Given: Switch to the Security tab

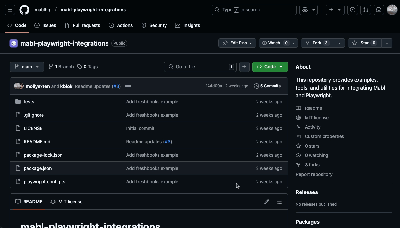Looking at the screenshot, I should tap(154, 25).
